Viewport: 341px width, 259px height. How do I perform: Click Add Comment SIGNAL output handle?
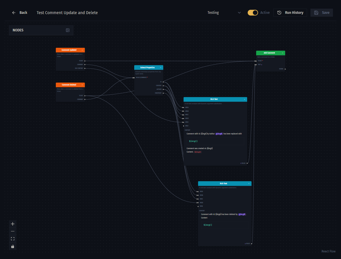click(285, 69)
